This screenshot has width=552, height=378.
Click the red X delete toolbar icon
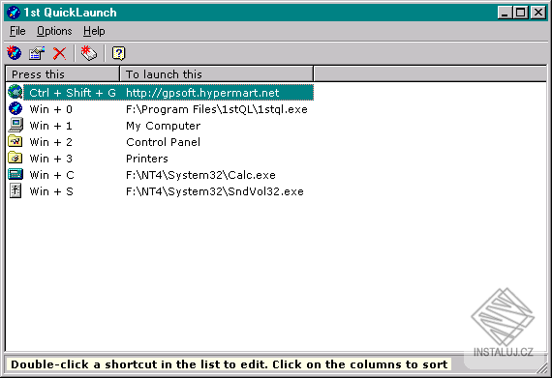(x=59, y=53)
